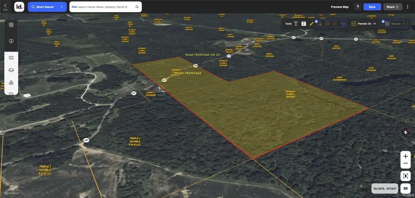Expand the Smart Search arrow menu
The height and width of the screenshot is (198, 415).
(61, 7)
